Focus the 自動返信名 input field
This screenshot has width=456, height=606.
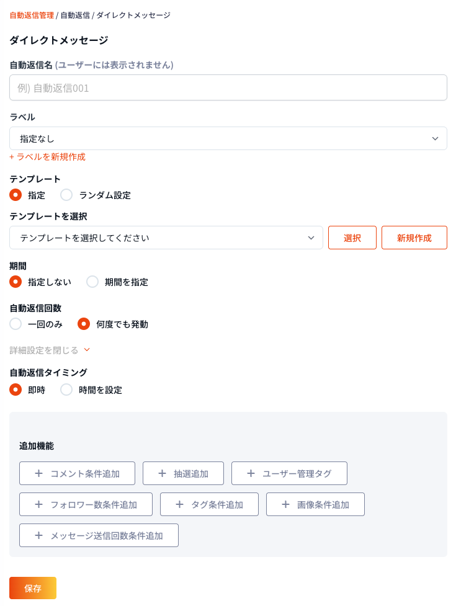tap(228, 88)
